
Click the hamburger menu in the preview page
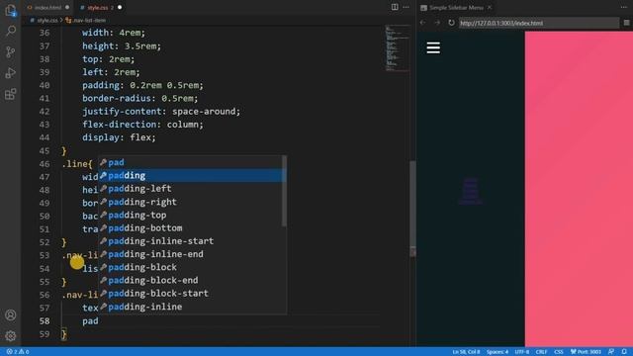coord(433,47)
